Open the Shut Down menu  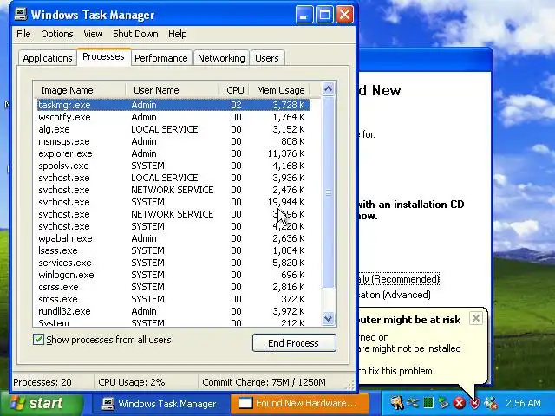coord(135,34)
